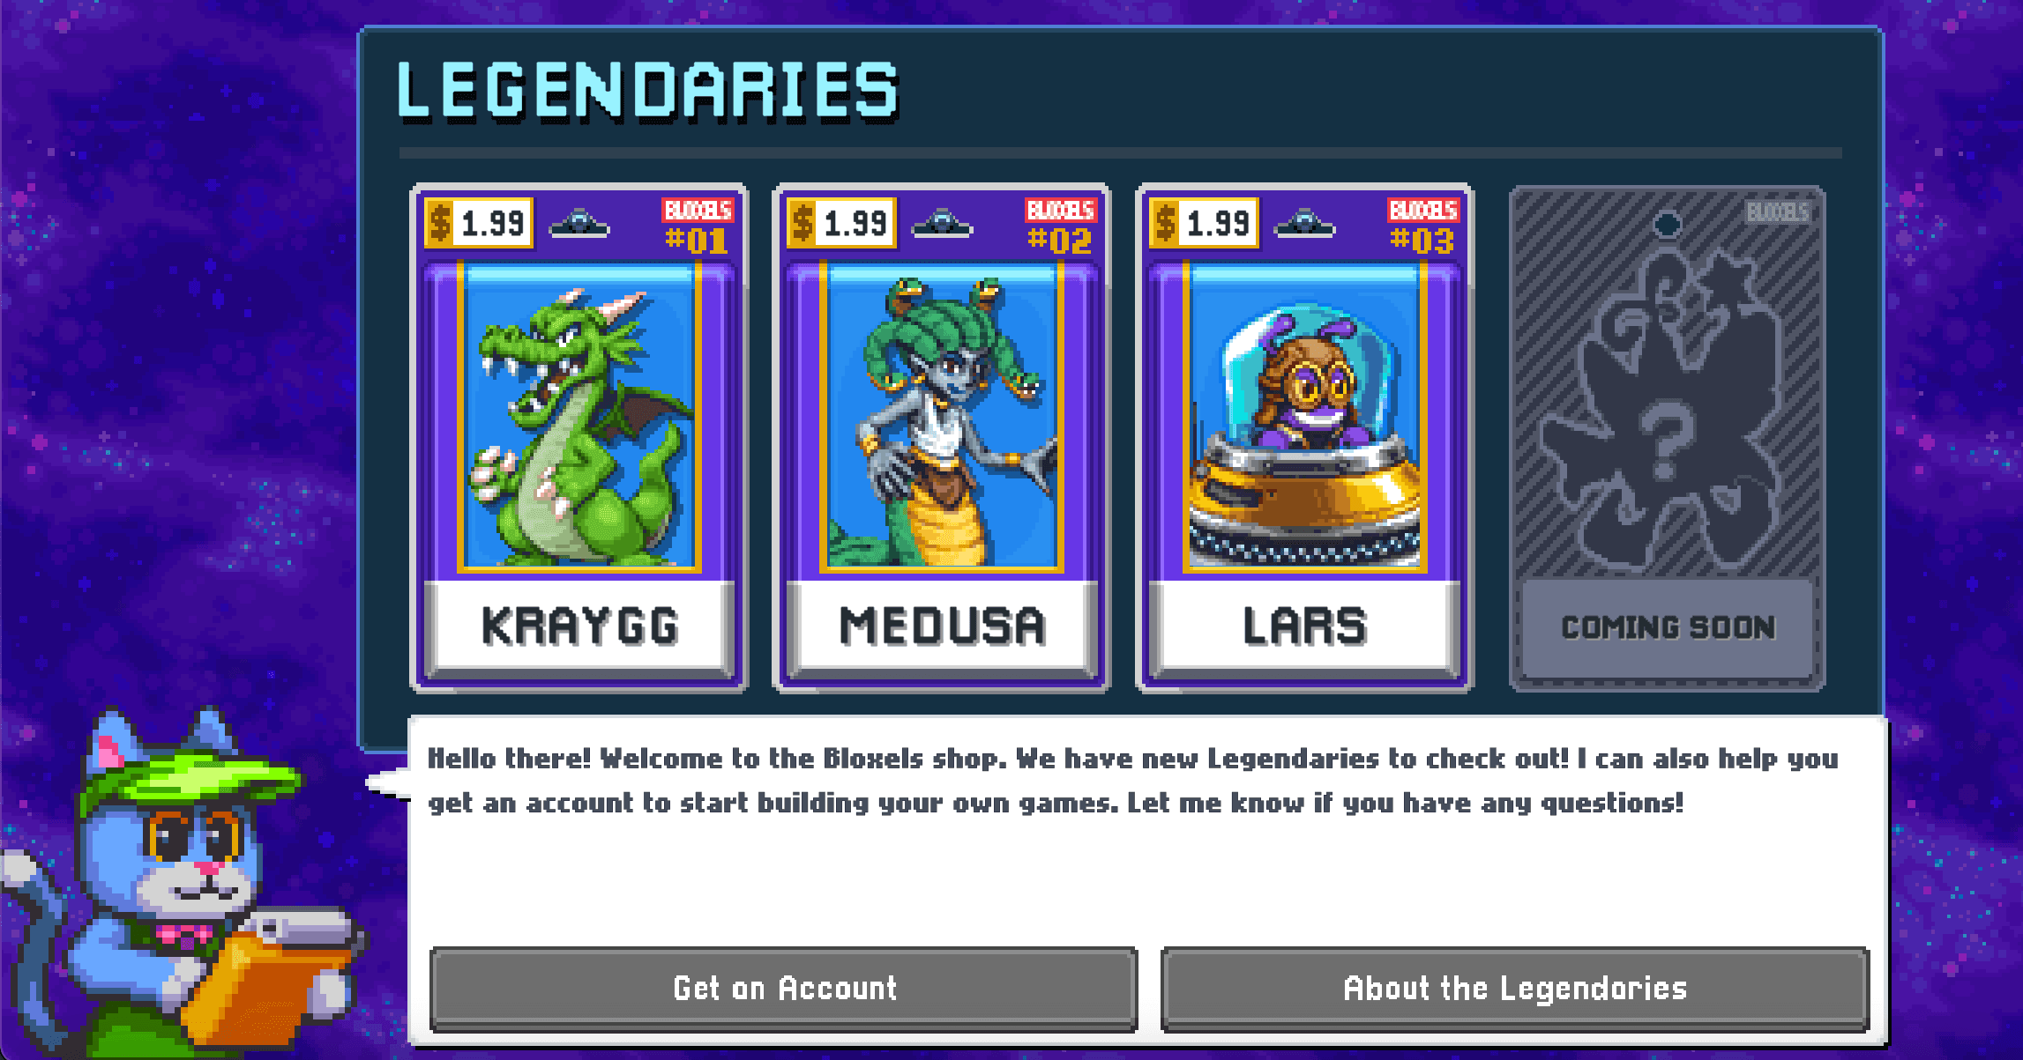The image size is (2023, 1060).
Task: Click the $1.99 price tag on Medusa card
Action: 841,223
